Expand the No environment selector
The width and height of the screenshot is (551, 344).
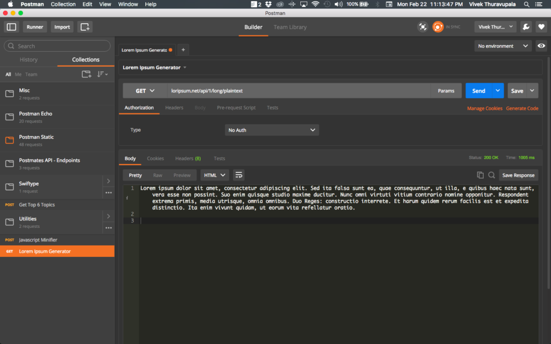click(x=503, y=46)
